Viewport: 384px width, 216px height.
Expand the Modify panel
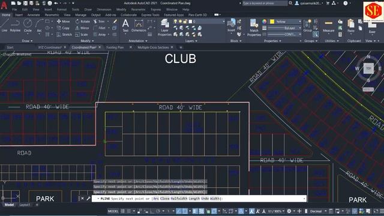point(87,41)
